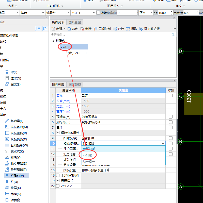The image size is (203, 203).
Task: Select 筏板基础(M) raft foundation
Action: [17, 127]
